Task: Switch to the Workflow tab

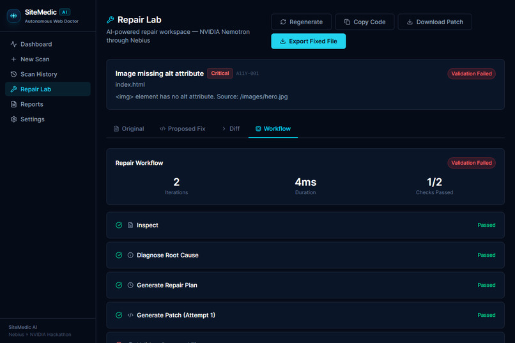Action: (273, 128)
